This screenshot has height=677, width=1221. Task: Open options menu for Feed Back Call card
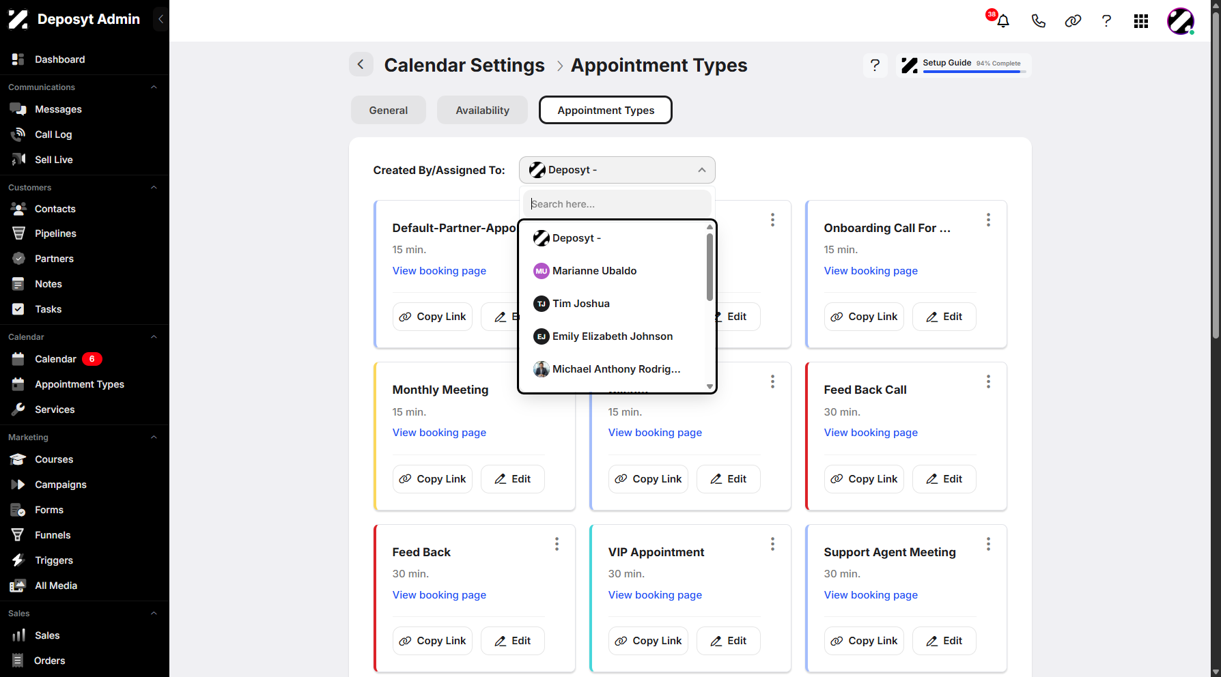coord(988,381)
